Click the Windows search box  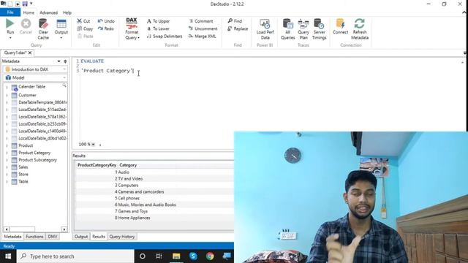click(x=75, y=256)
